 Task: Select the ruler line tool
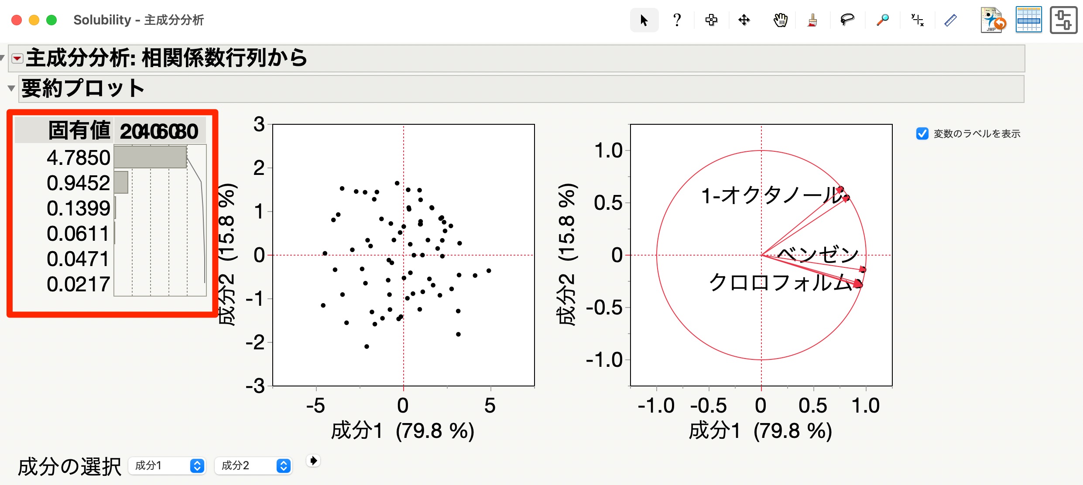coord(950,20)
